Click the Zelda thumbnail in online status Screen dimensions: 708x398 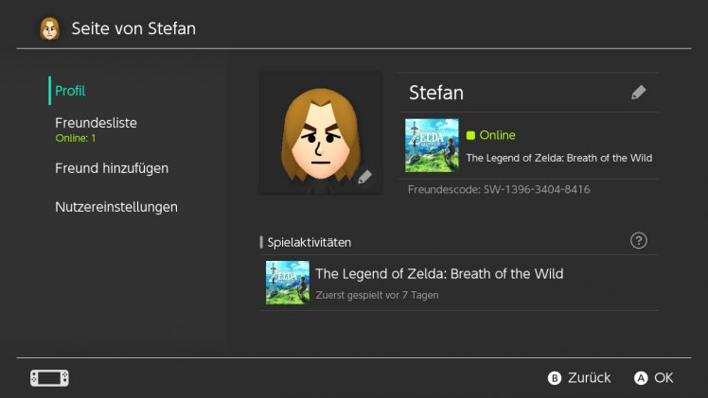tap(432, 145)
